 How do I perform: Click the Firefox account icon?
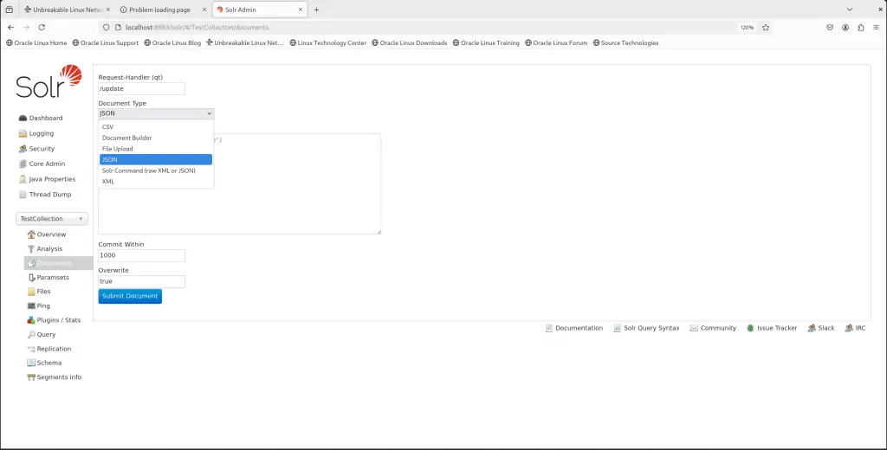[845, 27]
